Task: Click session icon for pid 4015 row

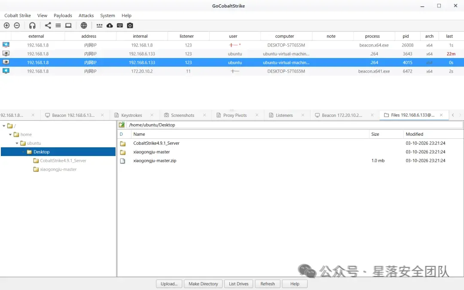Action: (x=6, y=62)
